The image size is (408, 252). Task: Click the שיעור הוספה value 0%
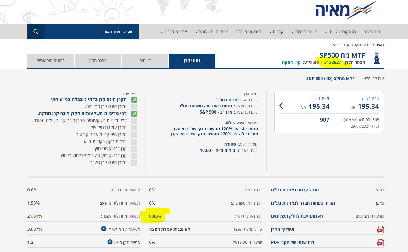click(152, 242)
